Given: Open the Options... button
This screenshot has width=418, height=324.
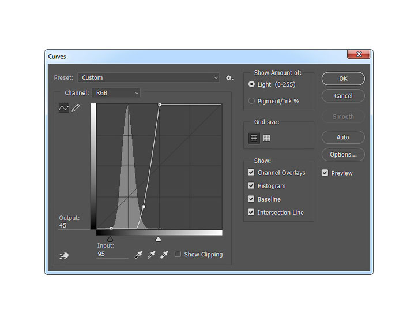Looking at the screenshot, I should (343, 154).
